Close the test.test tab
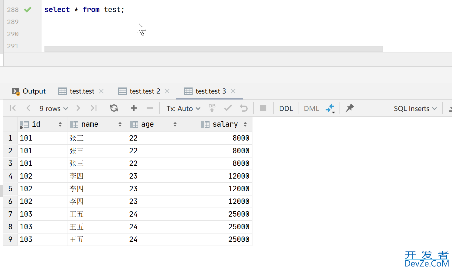452x270 pixels. (101, 91)
